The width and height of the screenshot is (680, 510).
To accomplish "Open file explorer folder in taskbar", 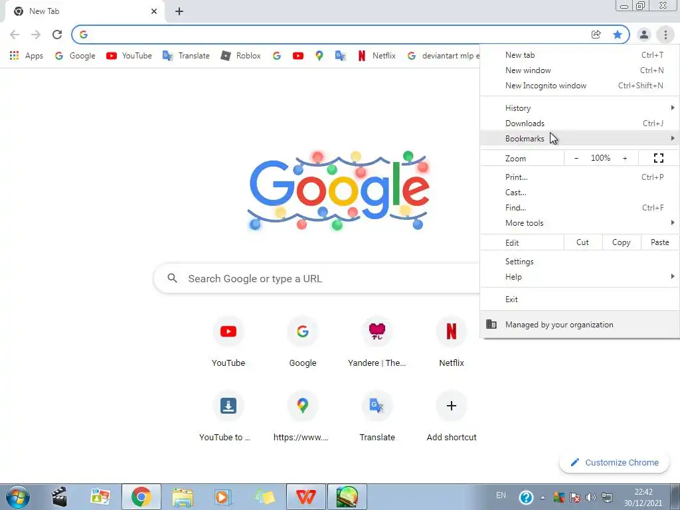I will (183, 497).
